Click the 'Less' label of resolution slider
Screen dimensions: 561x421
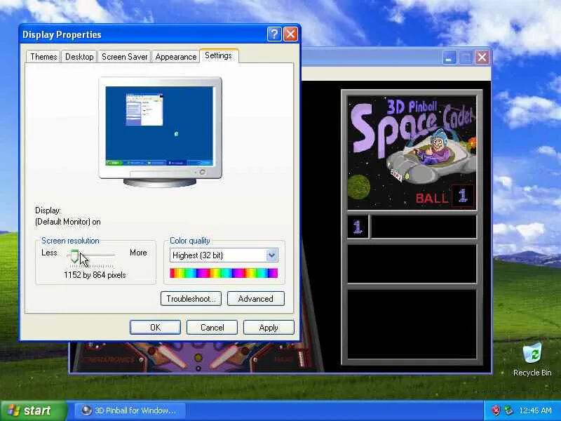[49, 253]
